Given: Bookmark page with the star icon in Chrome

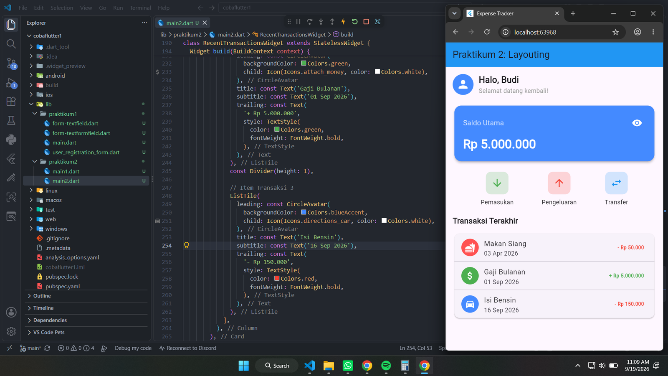Looking at the screenshot, I should click(615, 32).
